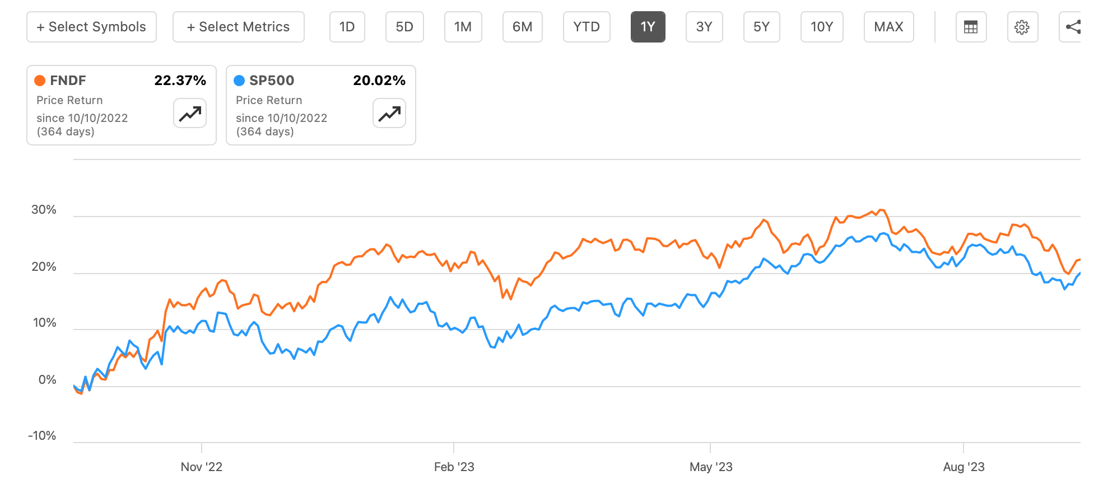Click the SP500 legend card
The width and height of the screenshot is (1103, 489).
pyautogui.click(x=320, y=105)
